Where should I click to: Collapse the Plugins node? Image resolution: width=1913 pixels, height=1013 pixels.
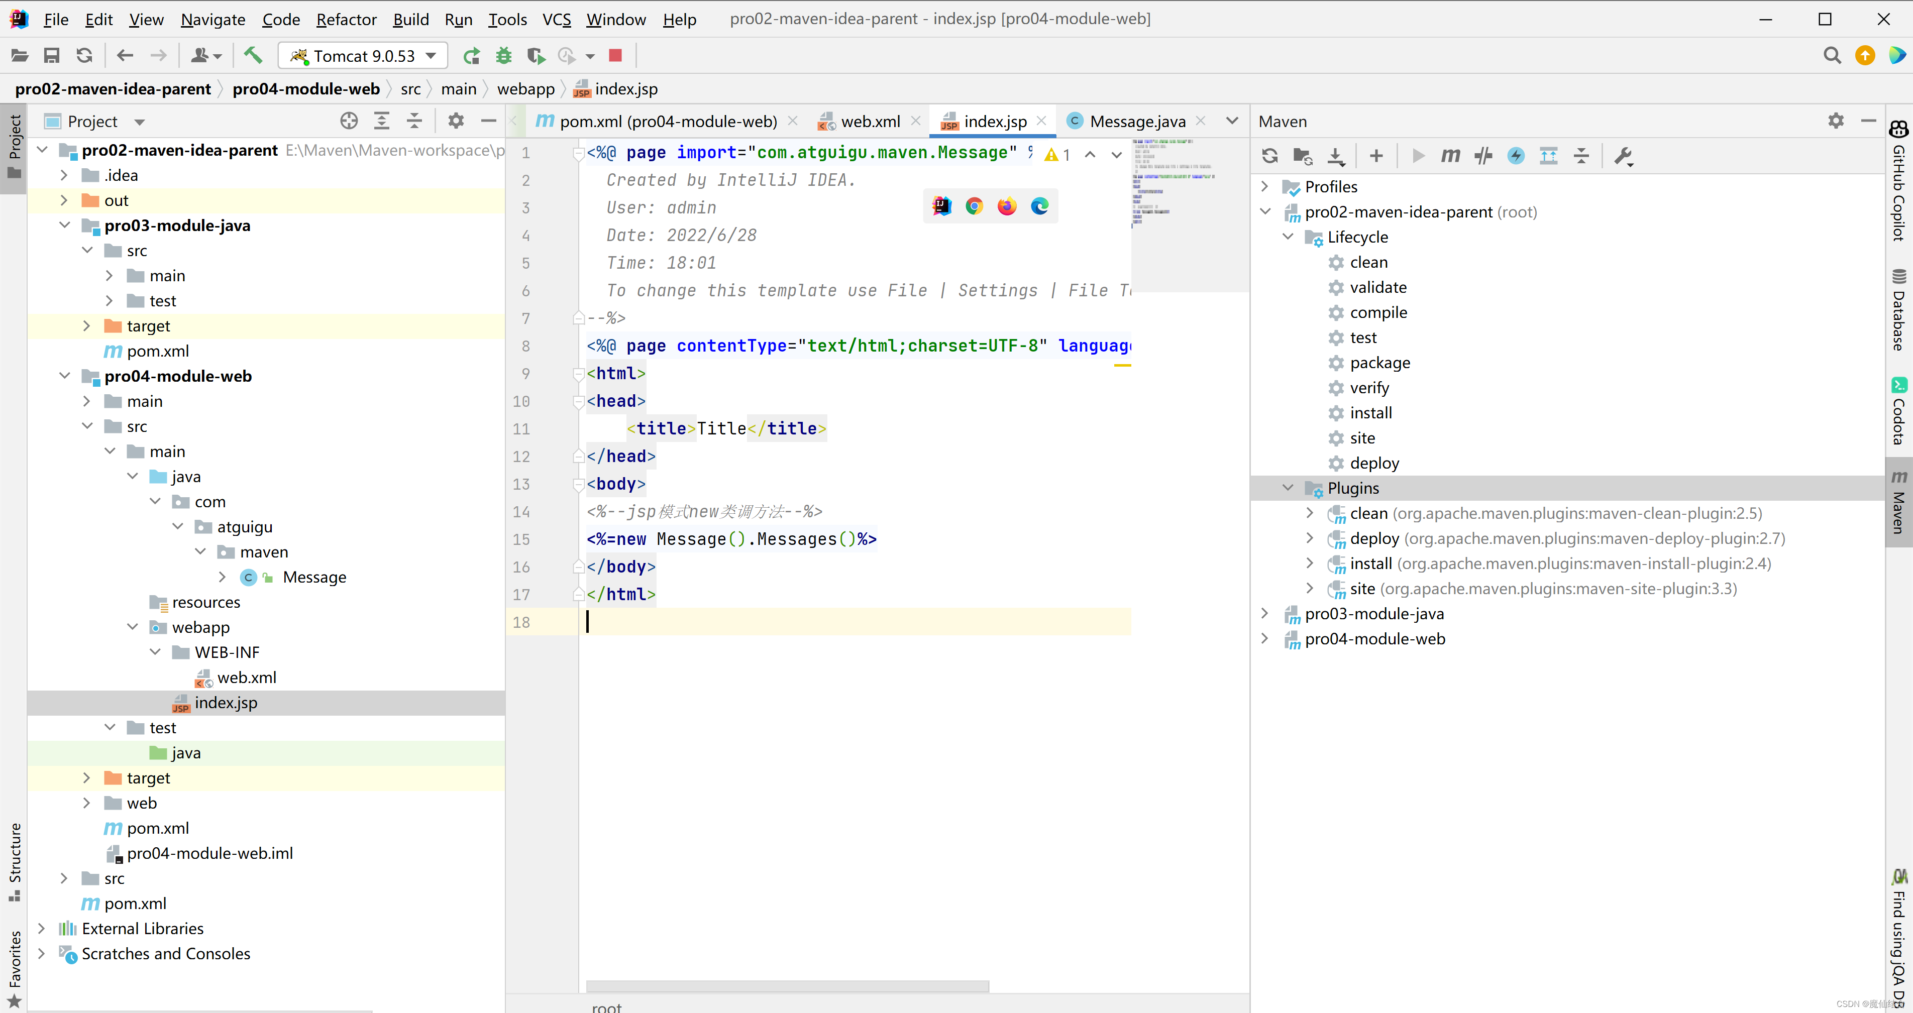[x=1288, y=488]
